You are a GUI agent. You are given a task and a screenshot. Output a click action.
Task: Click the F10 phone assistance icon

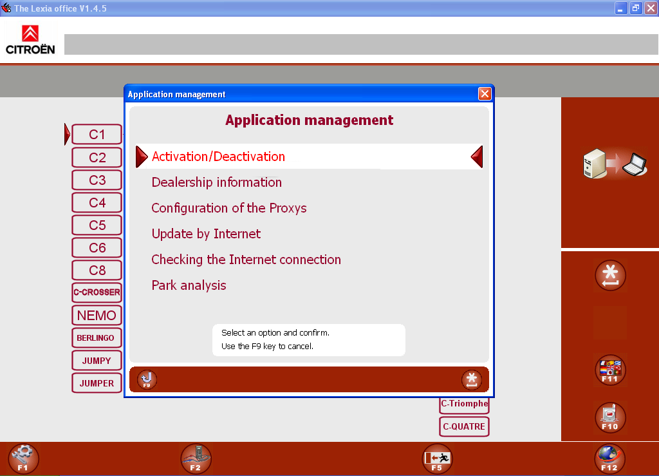point(610,417)
